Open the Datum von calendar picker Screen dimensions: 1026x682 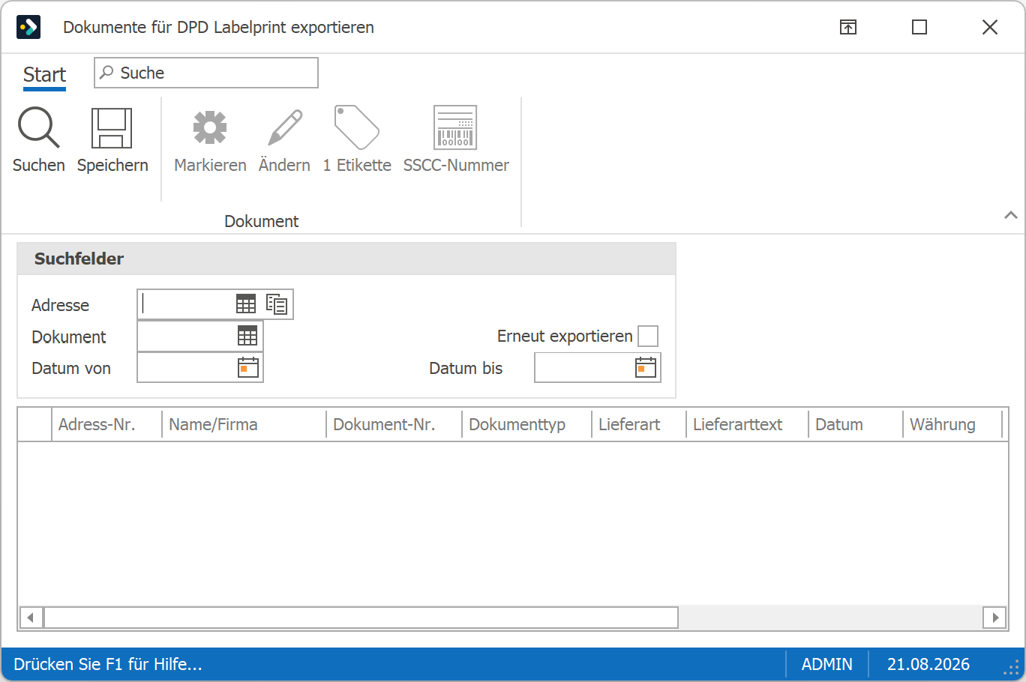click(248, 367)
